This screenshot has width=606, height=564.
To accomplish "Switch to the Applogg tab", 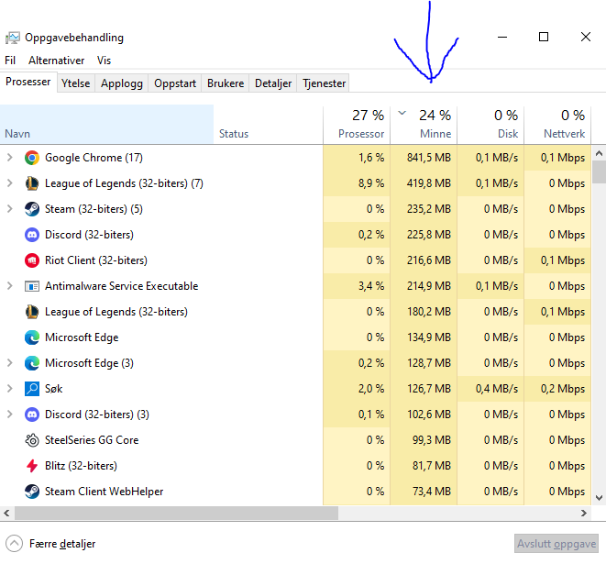I will (x=122, y=83).
